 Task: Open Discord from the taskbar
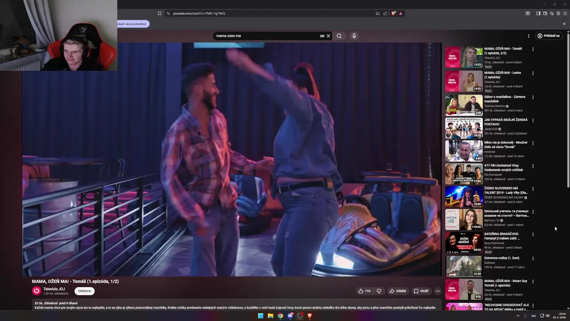point(290,316)
